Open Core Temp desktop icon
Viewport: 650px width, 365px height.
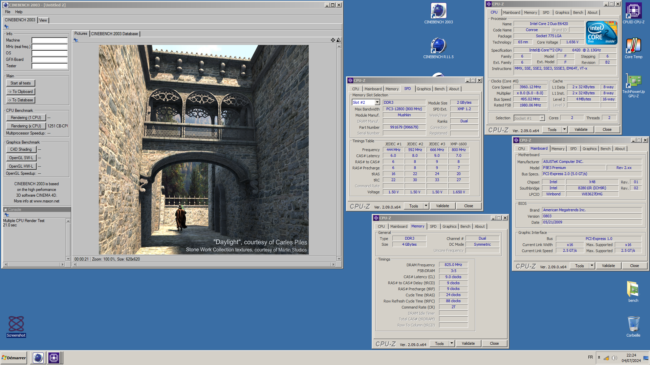click(x=633, y=48)
